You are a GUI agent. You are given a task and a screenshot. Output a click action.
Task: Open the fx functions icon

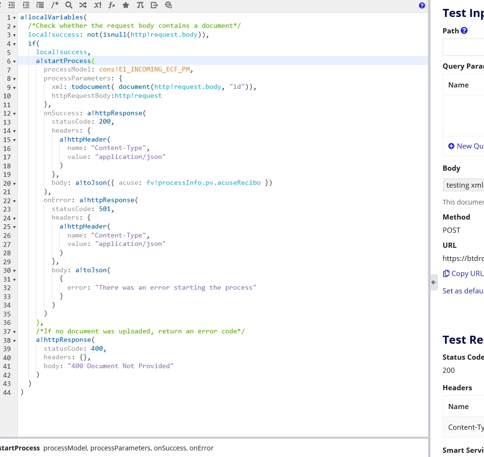[x=111, y=5]
